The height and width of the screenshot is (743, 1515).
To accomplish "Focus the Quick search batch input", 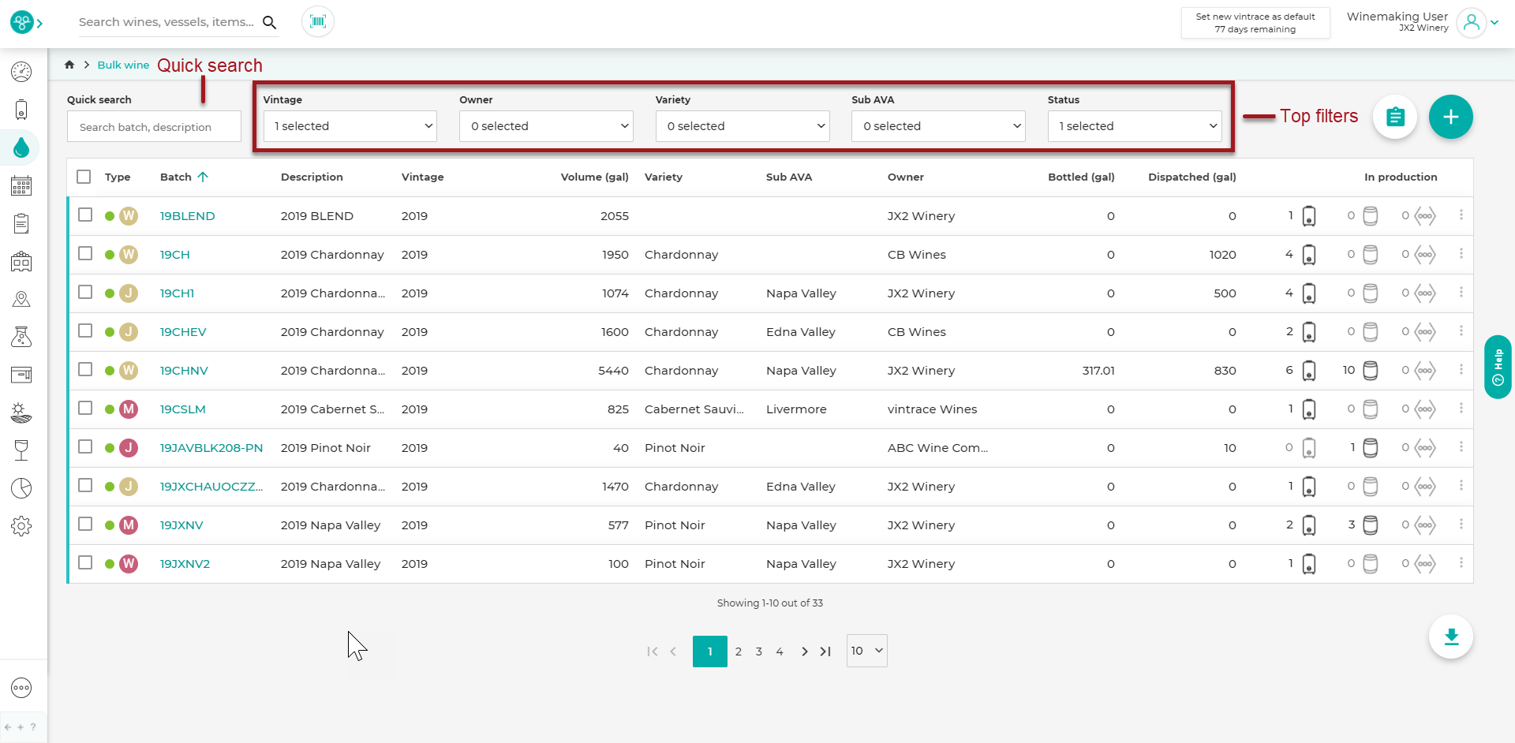I will [x=154, y=126].
